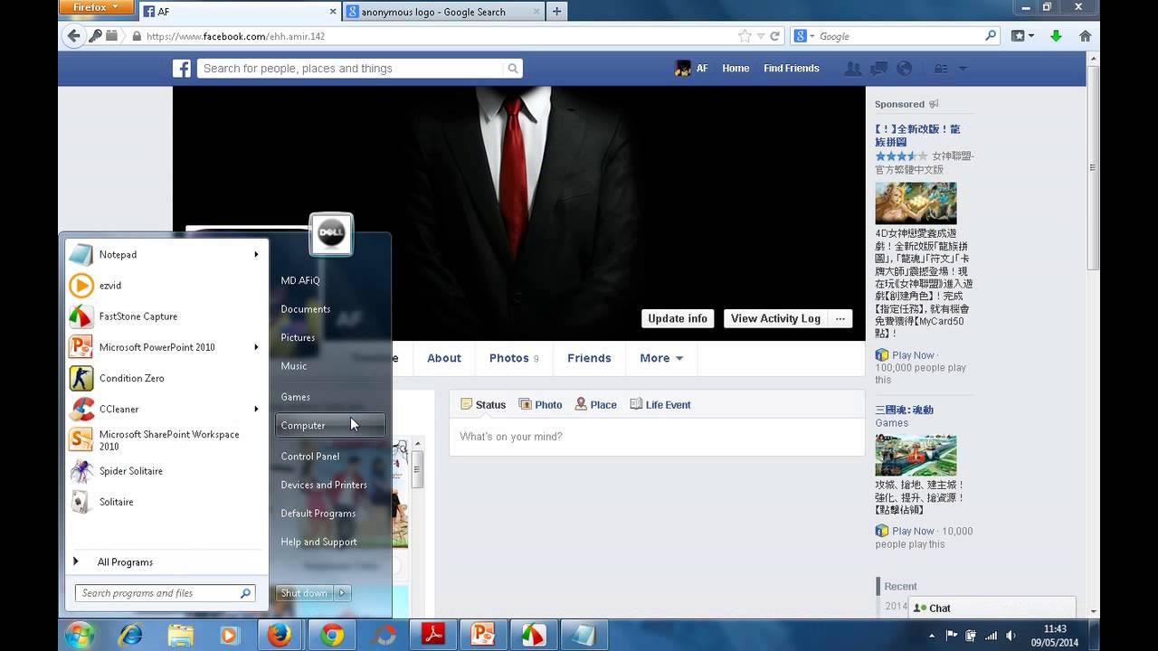This screenshot has width=1158, height=651.
Task: Open the Friends profile tab
Action: [x=589, y=358]
